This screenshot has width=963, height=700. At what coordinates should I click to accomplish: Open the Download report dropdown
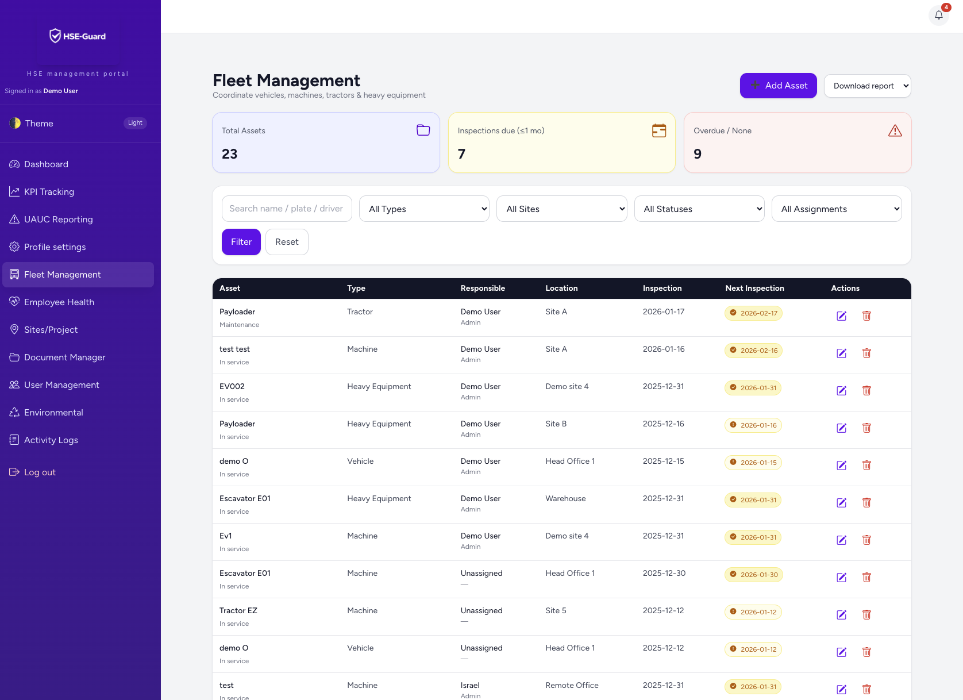pos(867,86)
